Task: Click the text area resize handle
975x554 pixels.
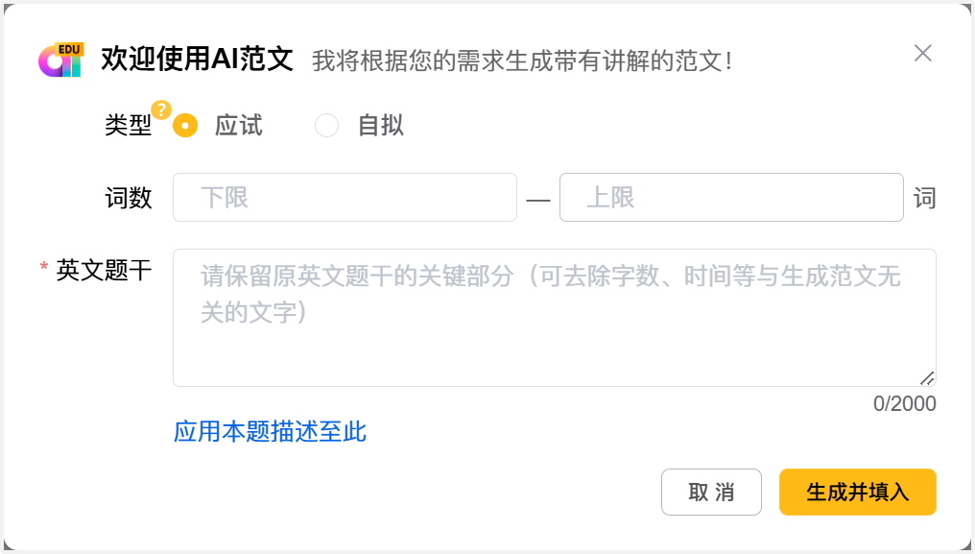Action: click(x=927, y=378)
